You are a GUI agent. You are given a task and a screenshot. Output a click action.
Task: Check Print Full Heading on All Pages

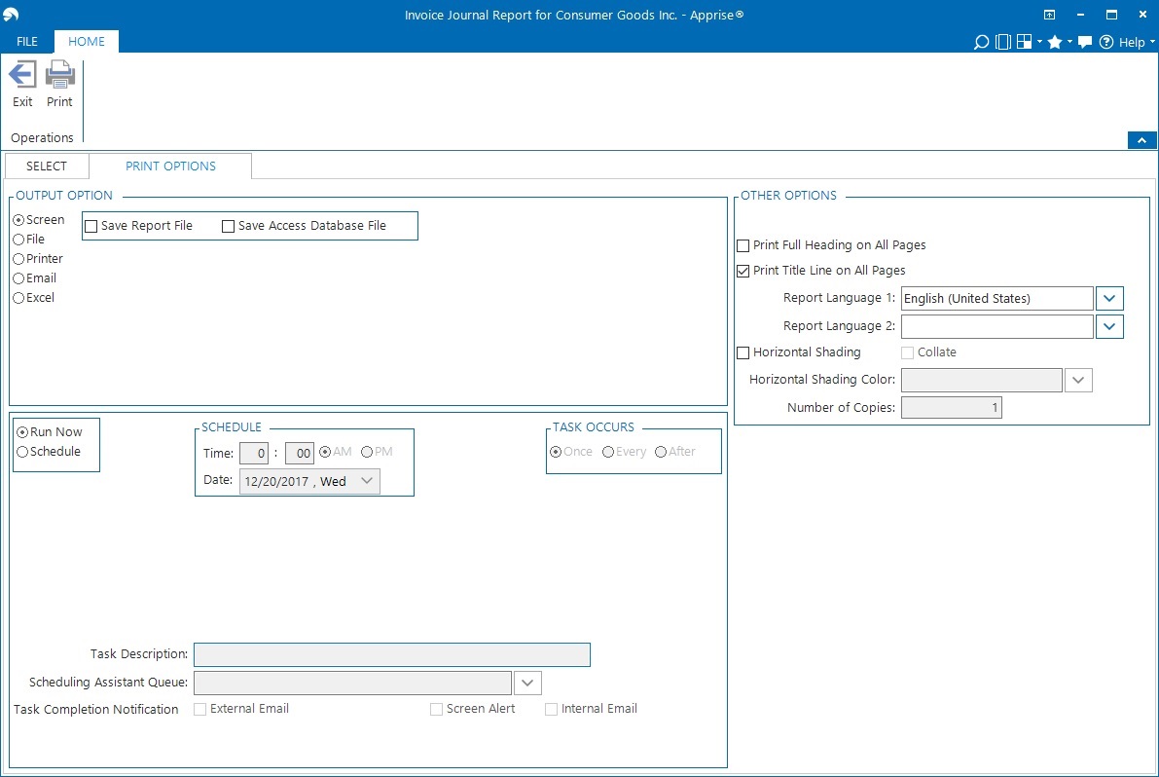pos(743,245)
